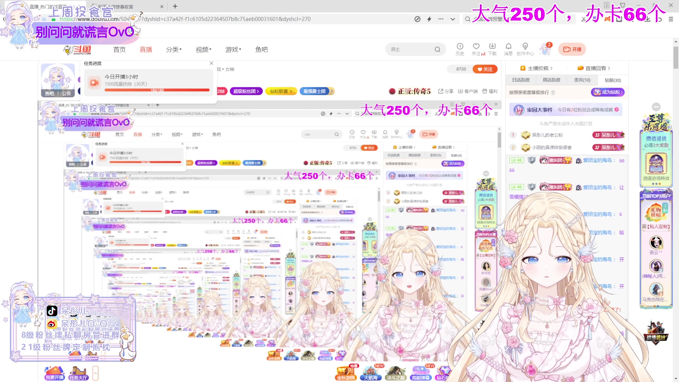Click the Douyu logo in header
This screenshot has width=679, height=382.
click(77, 50)
